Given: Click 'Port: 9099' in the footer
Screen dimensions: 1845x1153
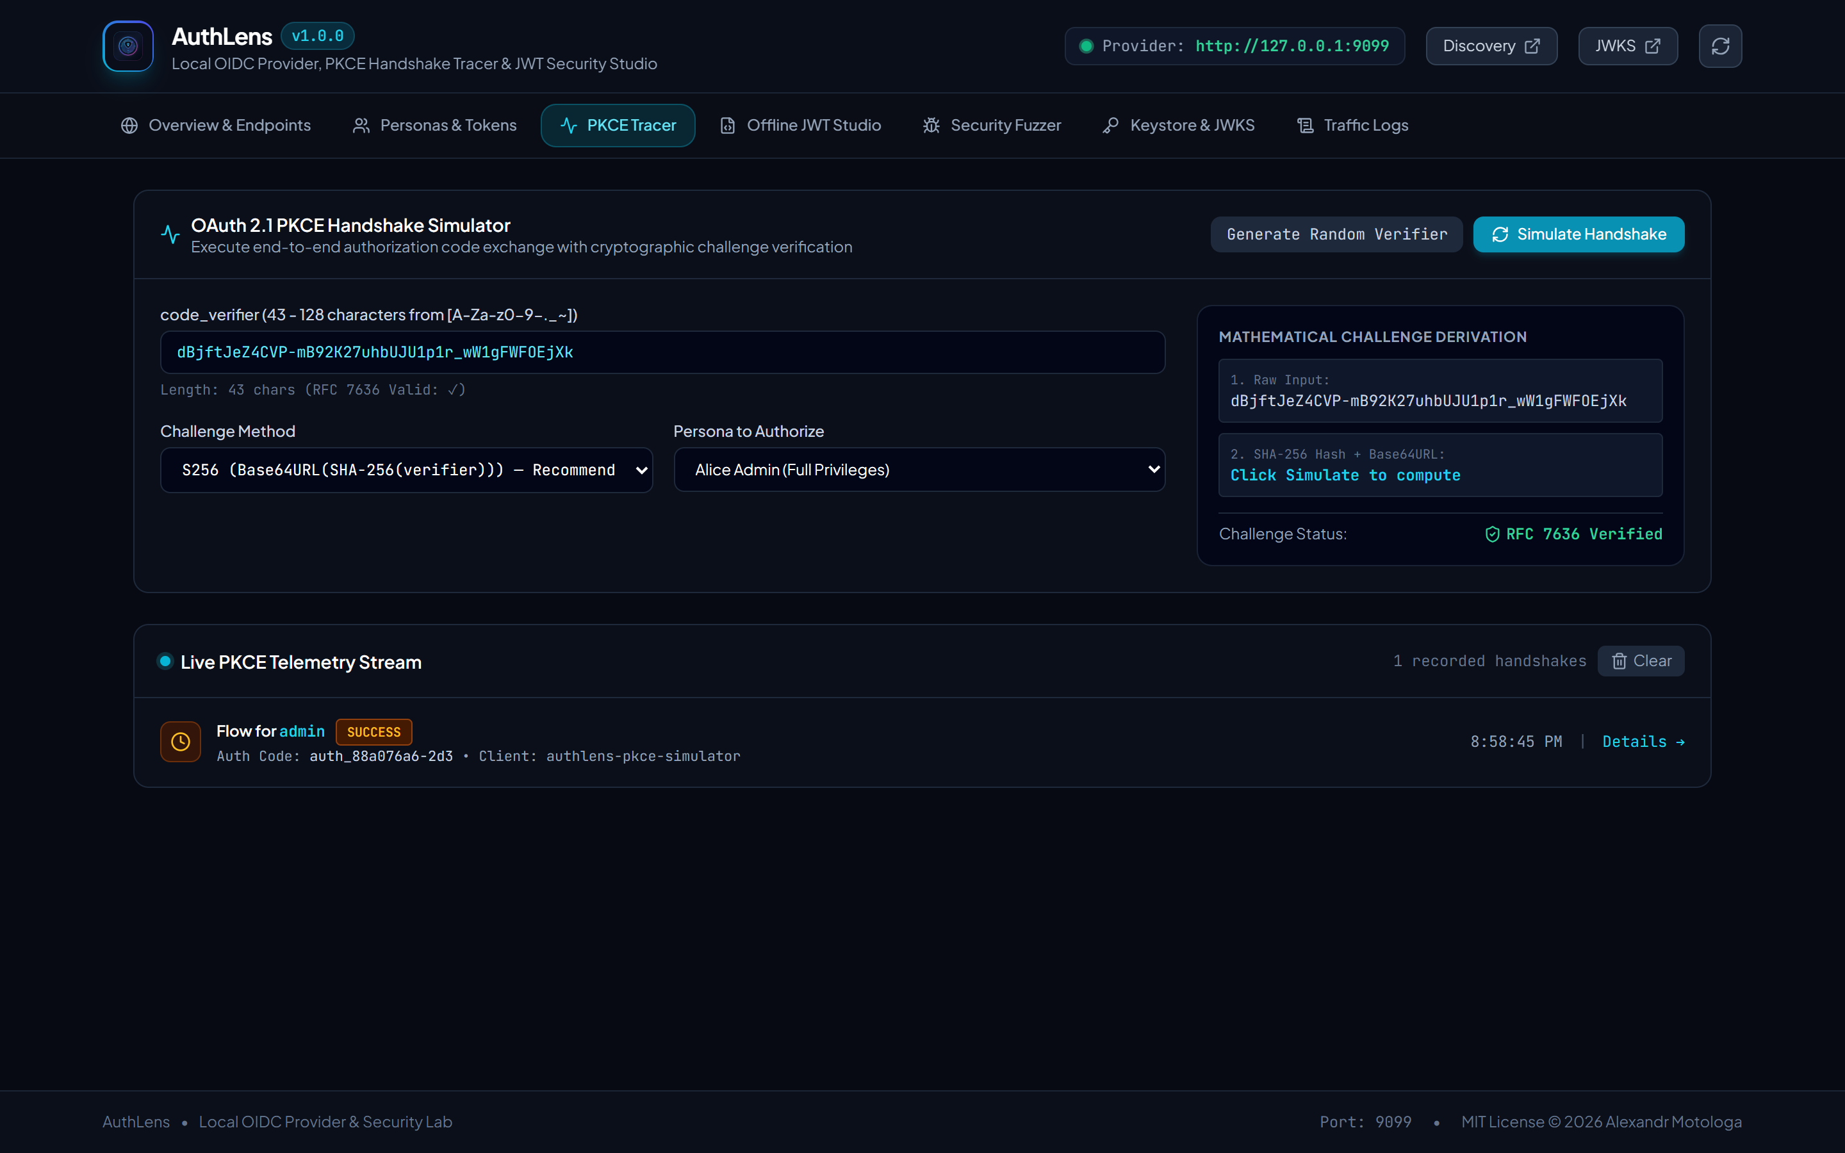Looking at the screenshot, I should 1365,1122.
